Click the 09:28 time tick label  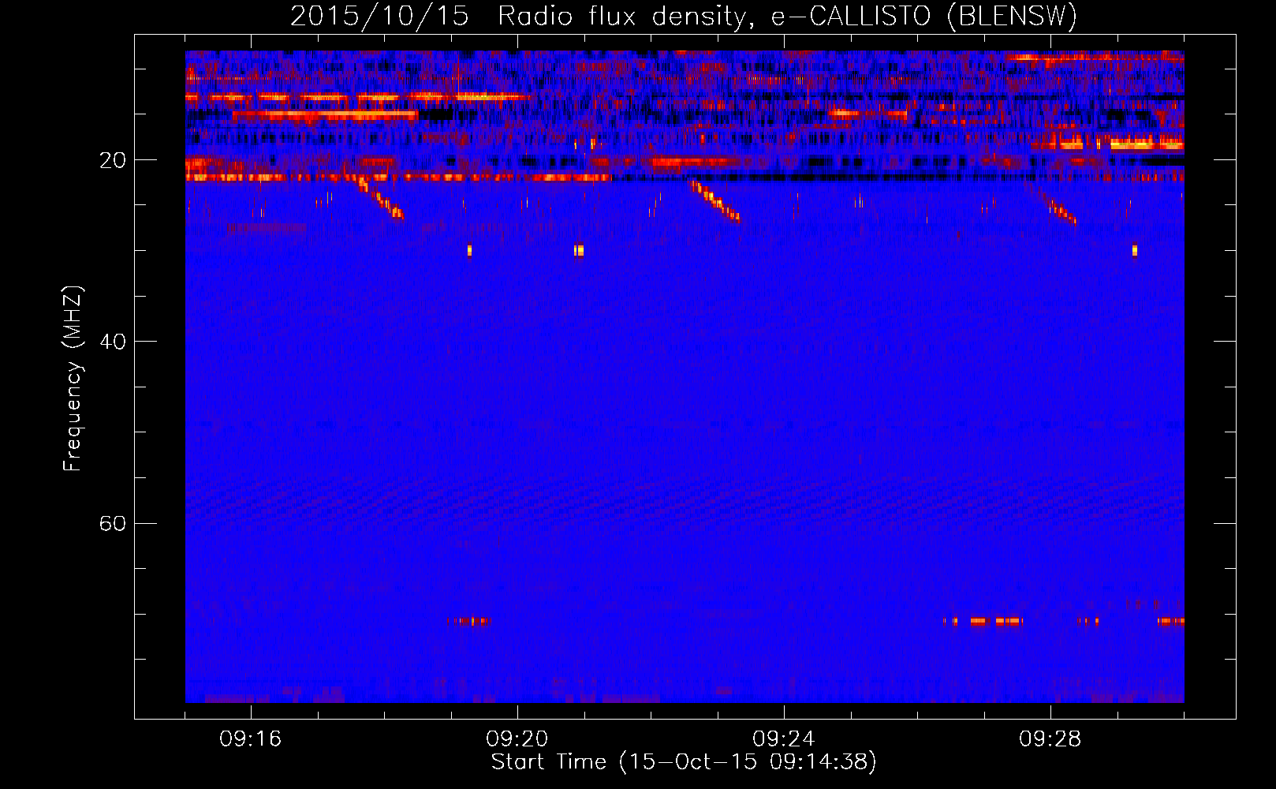[x=1050, y=739]
